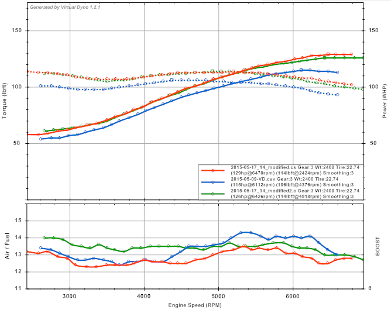Click the right power axis 100 label
Screen dimensions: 391x310
tap(373, 87)
